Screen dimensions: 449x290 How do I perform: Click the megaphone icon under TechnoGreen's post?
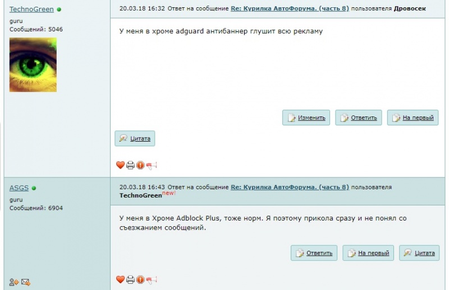151,165
